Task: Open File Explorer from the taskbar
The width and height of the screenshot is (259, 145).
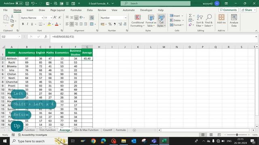Action: pyautogui.click(x=123, y=141)
